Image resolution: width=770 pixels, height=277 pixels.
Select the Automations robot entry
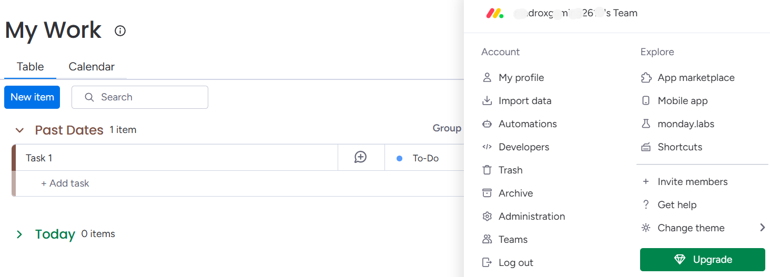519,124
